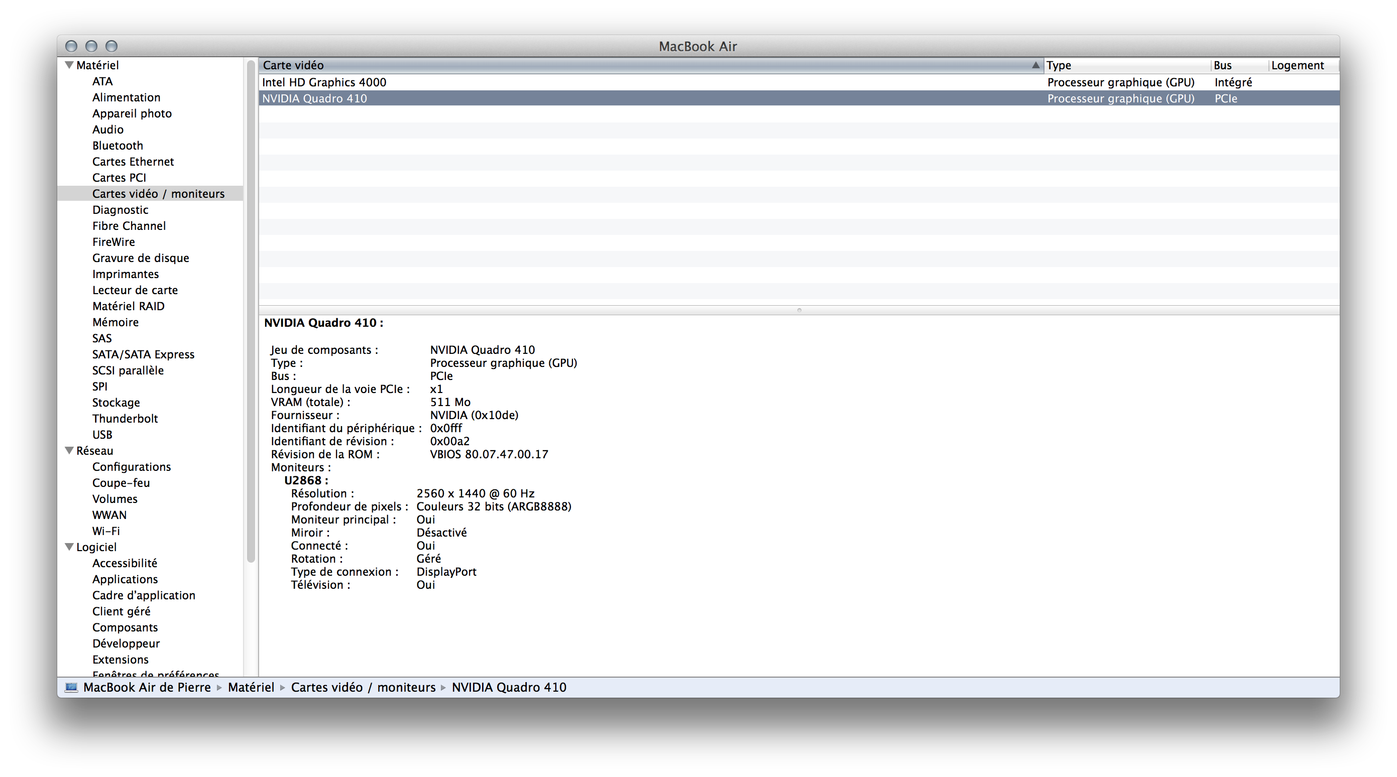Image resolution: width=1397 pixels, height=777 pixels.
Task: Toggle sort arrow on Carte vidéo column
Action: pos(1035,65)
